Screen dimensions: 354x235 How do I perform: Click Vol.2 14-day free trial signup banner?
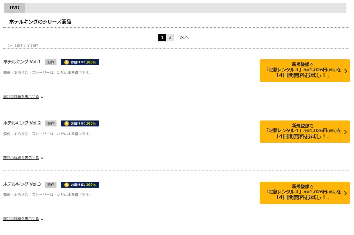[x=305, y=132]
